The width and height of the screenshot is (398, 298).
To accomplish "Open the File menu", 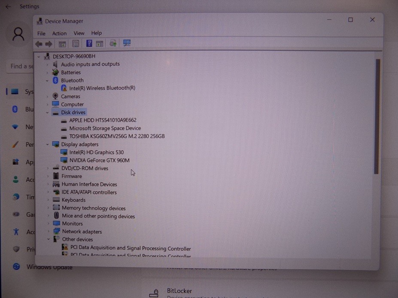I will [41, 33].
